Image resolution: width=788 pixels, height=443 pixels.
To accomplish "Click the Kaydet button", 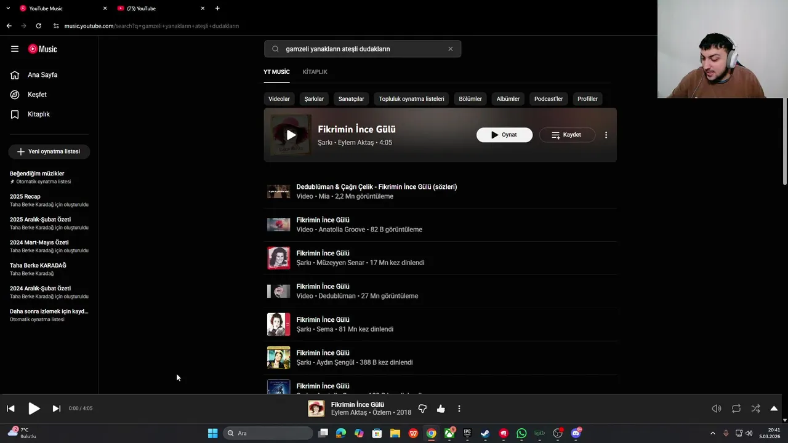I will tap(567, 135).
